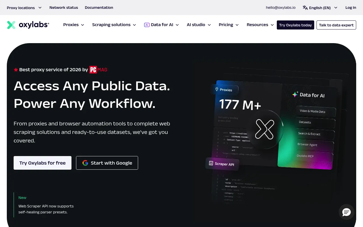Click 'Best proxy service of 2026 by' text
Screen dimensions: 363x227
(x=54, y=70)
